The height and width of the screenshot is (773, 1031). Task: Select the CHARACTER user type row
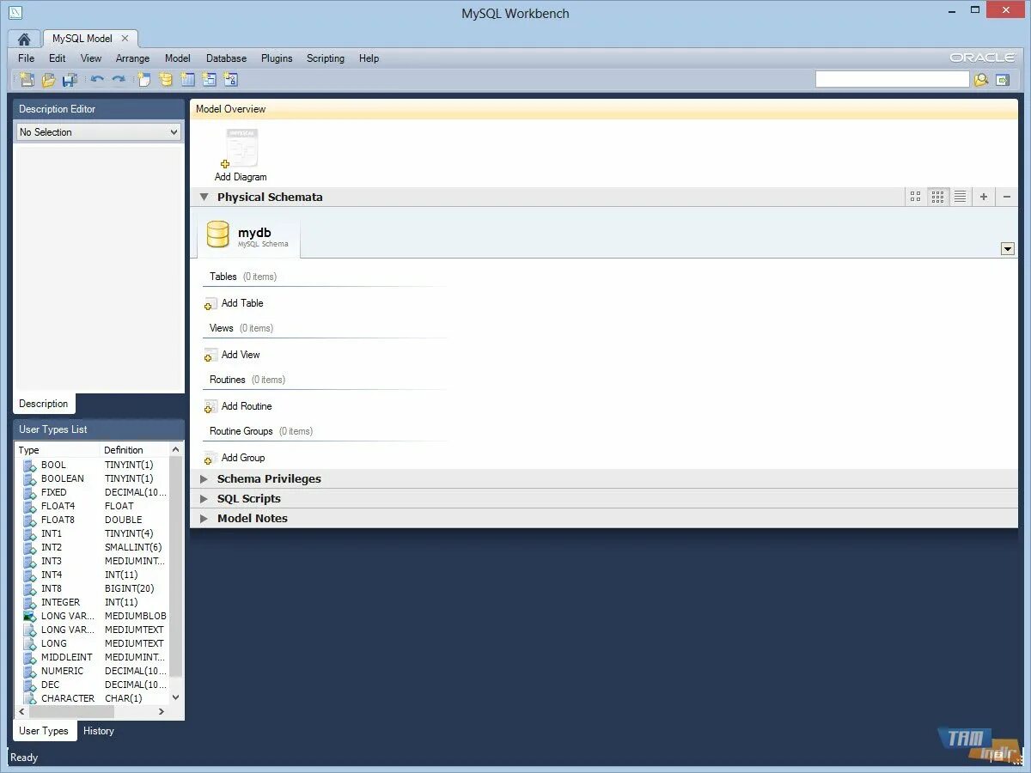92,698
